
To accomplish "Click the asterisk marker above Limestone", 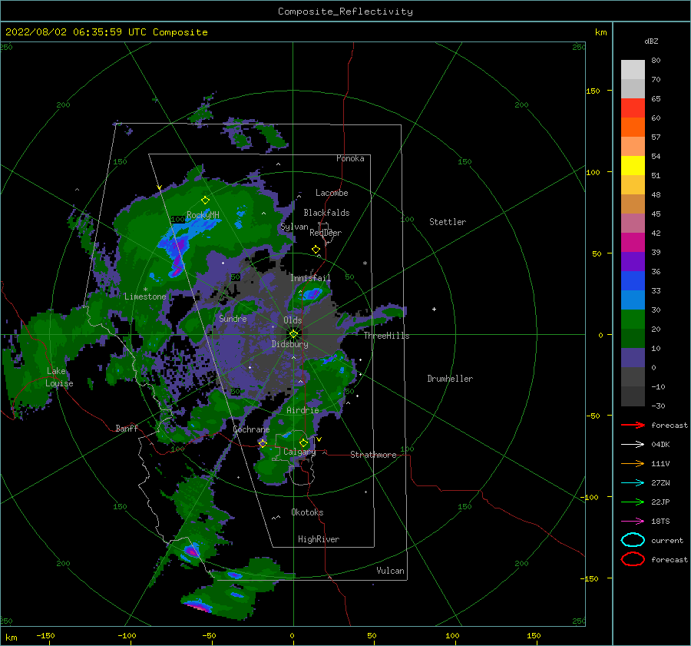I will coord(145,290).
